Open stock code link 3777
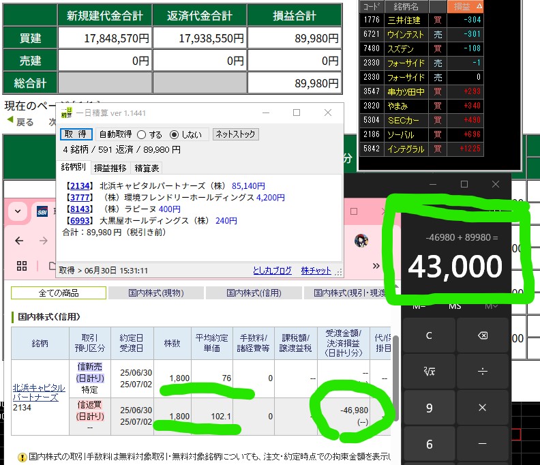This screenshot has width=540, height=465. tap(80, 197)
